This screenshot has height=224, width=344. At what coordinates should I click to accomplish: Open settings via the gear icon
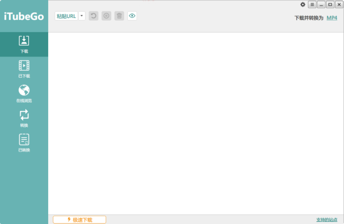coord(303,5)
